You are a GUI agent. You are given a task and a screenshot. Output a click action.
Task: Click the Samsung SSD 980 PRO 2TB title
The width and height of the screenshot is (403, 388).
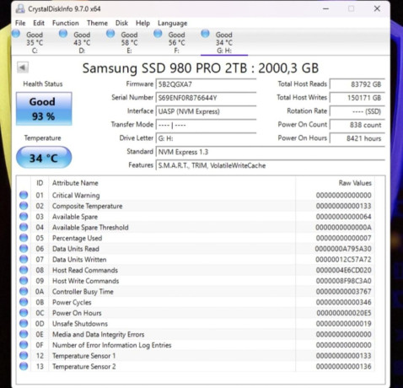(x=201, y=68)
